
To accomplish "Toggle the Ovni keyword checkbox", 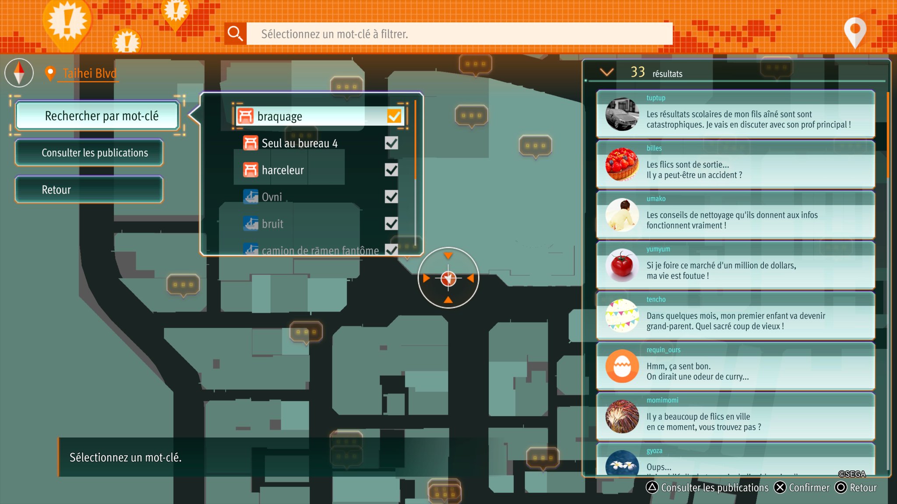I will point(392,196).
